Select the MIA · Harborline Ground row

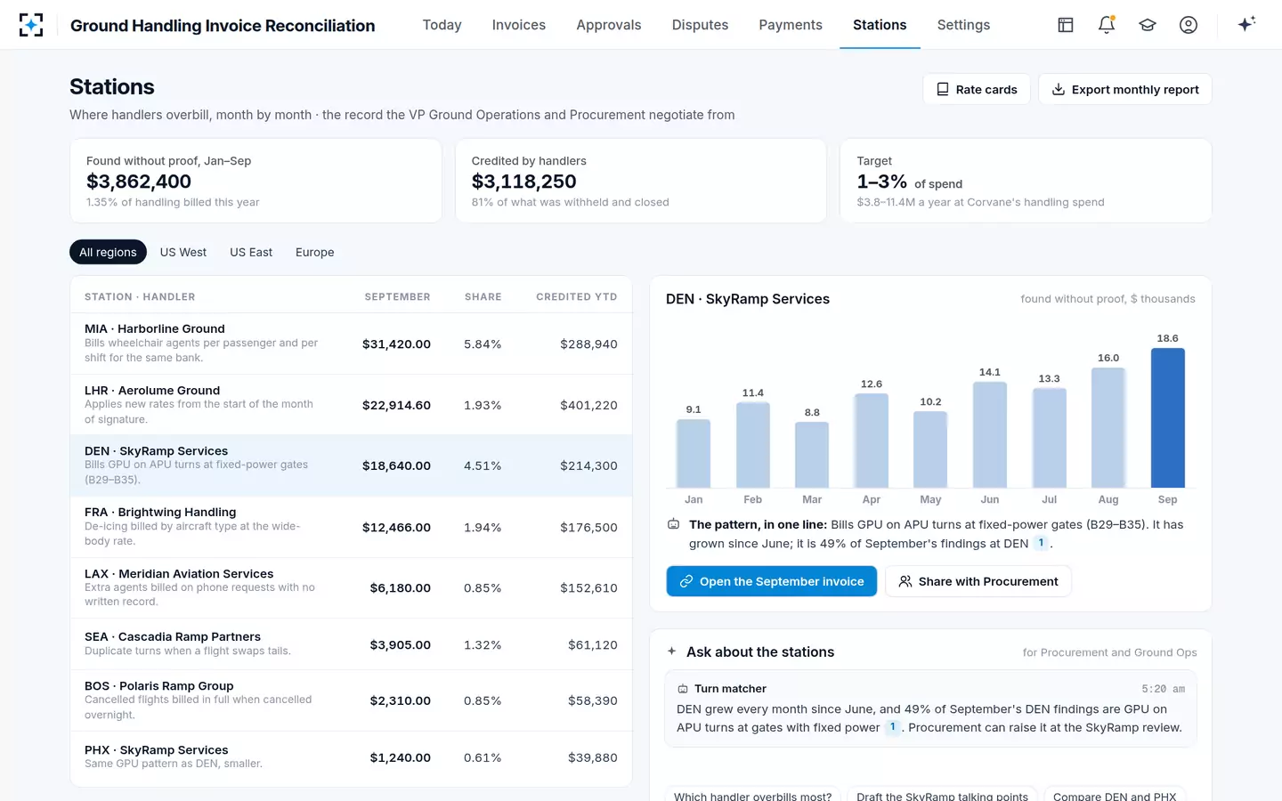[x=351, y=344]
